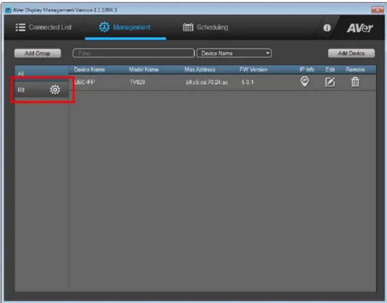This screenshot has height=303, width=387.
Task: Click the AVer app icon in title bar
Action: (x=8, y=10)
